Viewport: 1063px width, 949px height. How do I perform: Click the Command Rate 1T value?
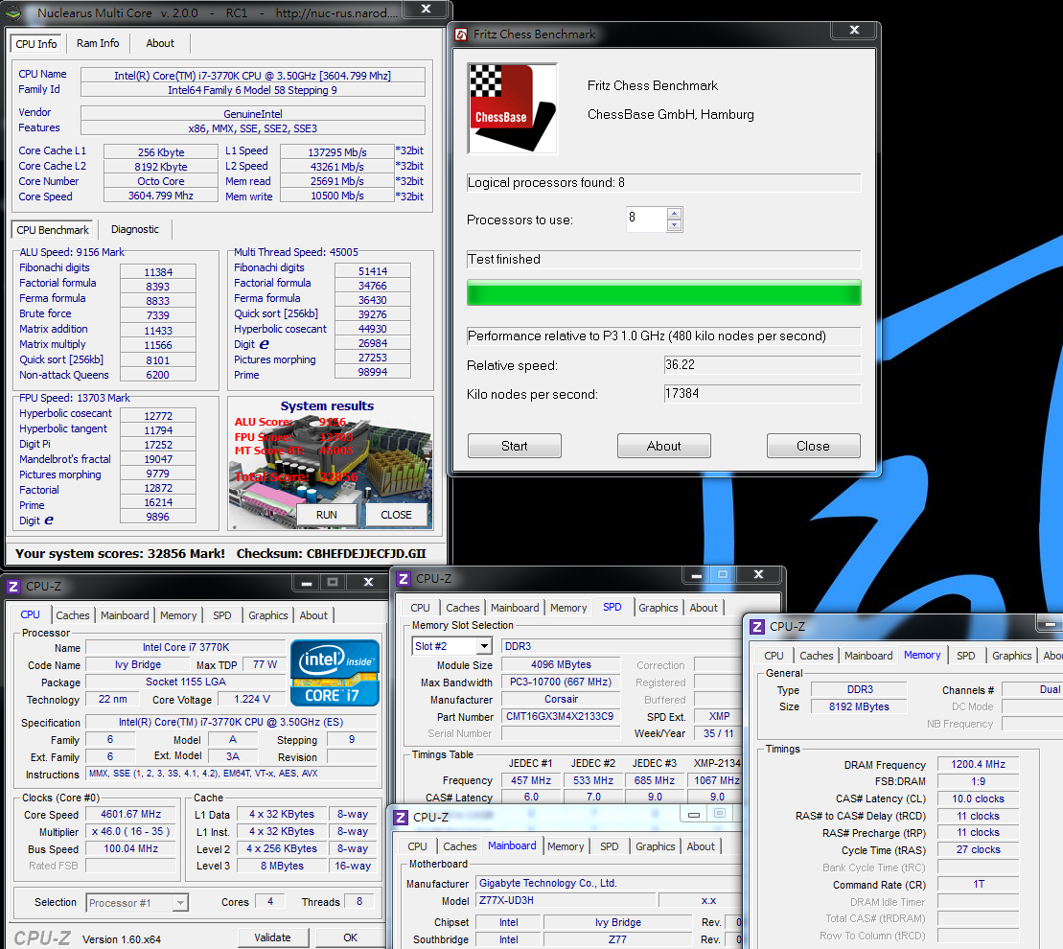978,884
